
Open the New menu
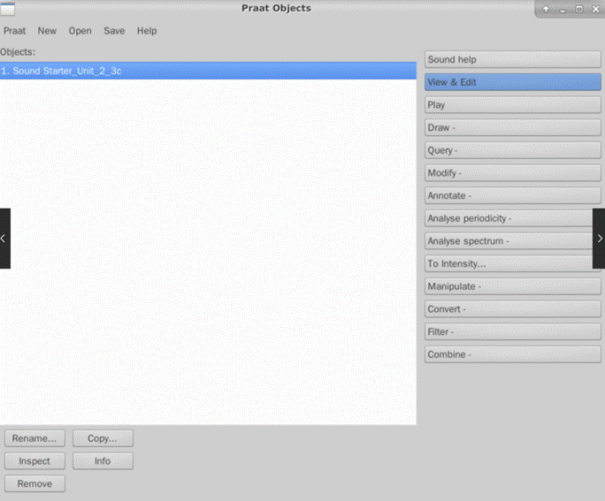pos(47,31)
